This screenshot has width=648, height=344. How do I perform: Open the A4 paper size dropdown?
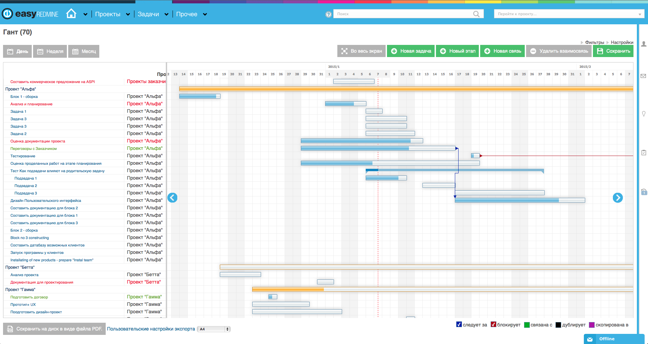click(x=214, y=329)
